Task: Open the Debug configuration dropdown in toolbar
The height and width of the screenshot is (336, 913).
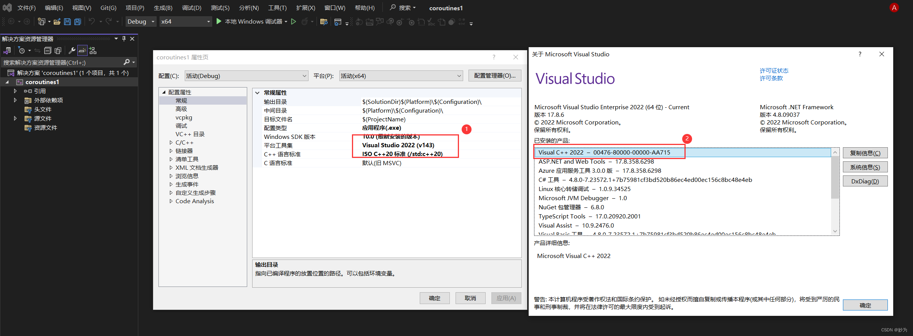Action: (141, 22)
